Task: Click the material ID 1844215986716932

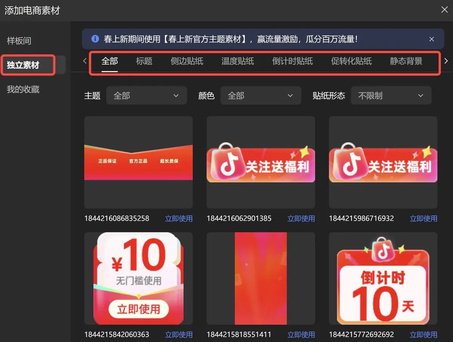Action: tap(361, 218)
